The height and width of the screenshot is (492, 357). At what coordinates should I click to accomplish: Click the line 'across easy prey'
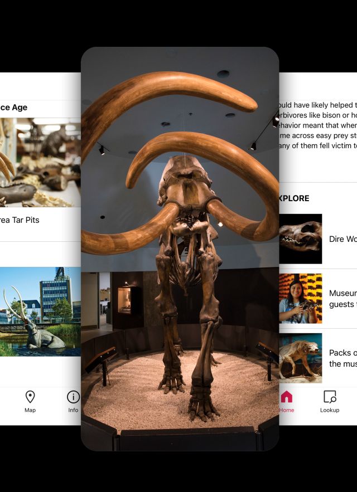coord(318,135)
